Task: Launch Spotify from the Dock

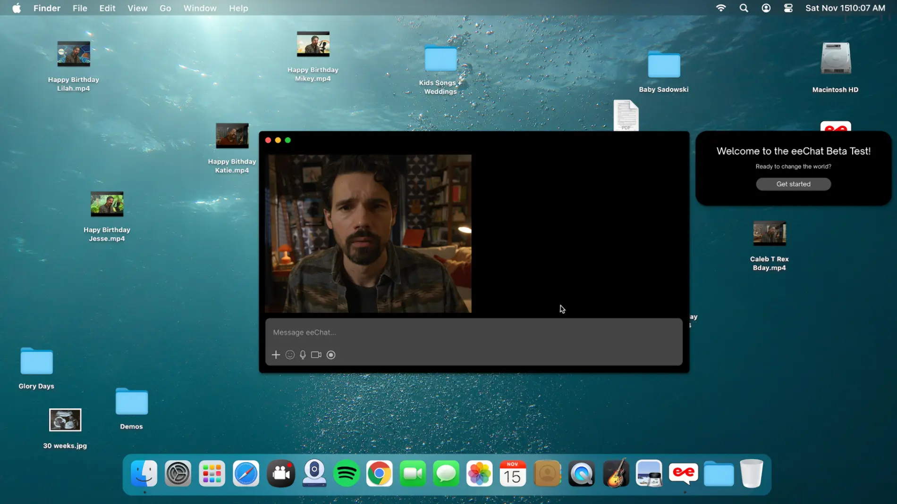Action: [347, 473]
